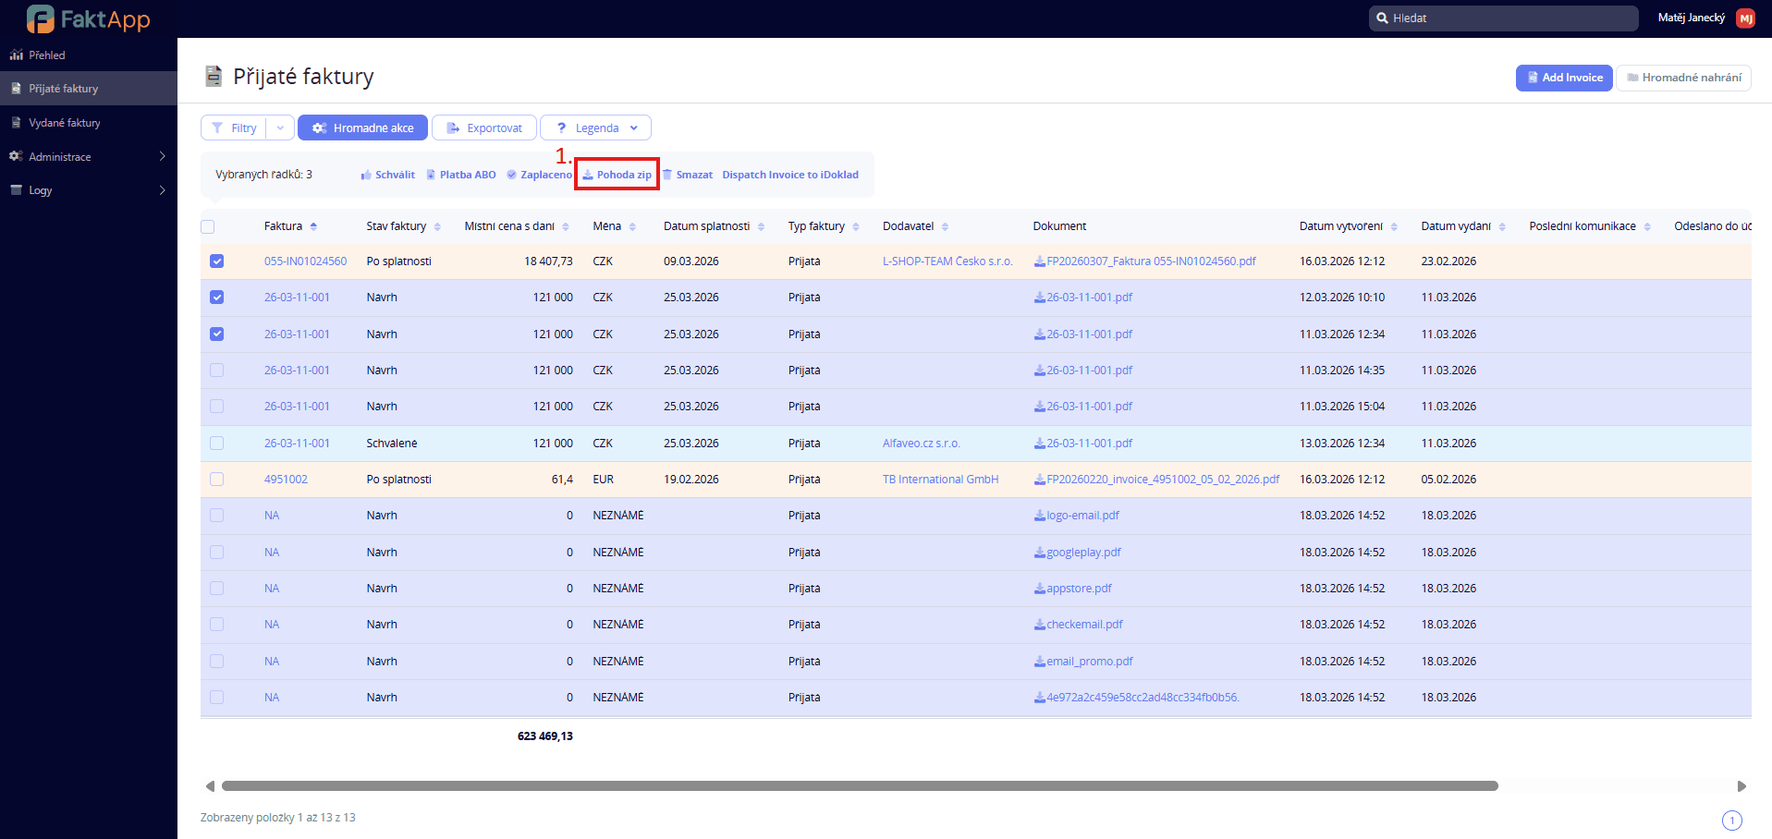
Task: Click the horizontal table scrollbar thumb
Action: (x=860, y=786)
